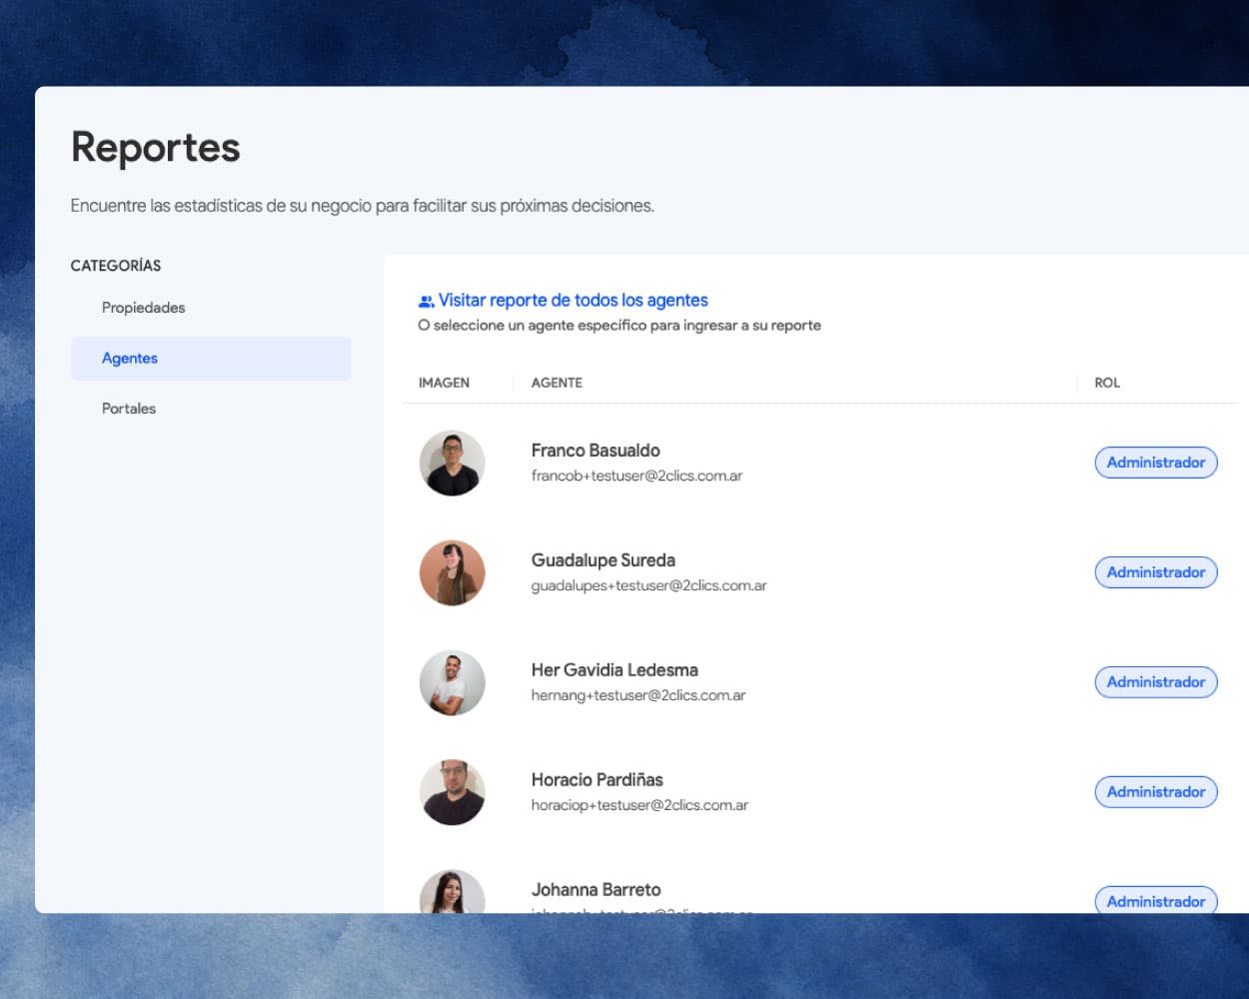Open Guadalupe Sureda agent name
The image size is (1249, 999).
click(603, 560)
